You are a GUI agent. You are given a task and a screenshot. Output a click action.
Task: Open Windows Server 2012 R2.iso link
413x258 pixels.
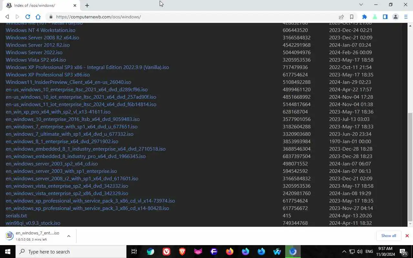tap(38, 45)
